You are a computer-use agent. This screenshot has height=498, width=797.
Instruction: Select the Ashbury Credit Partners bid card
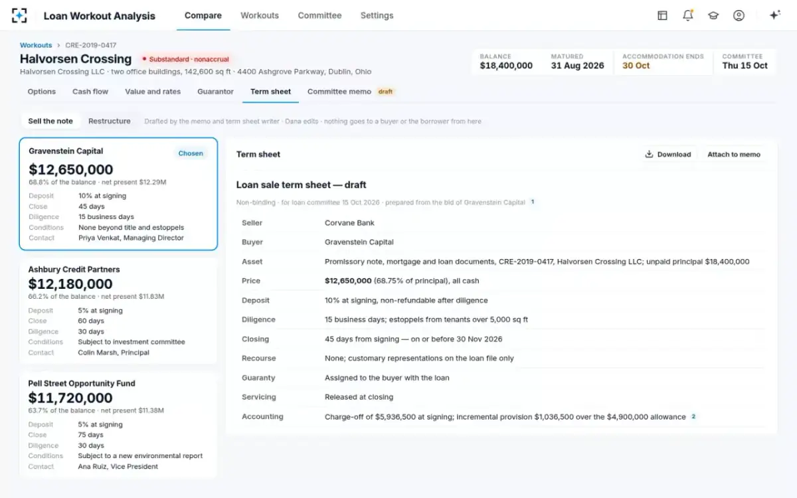(x=118, y=311)
